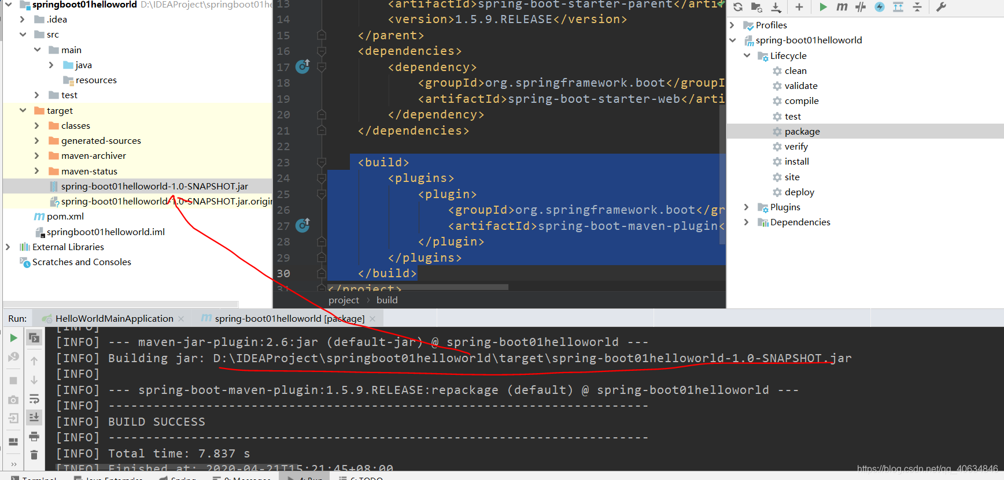
Task: Toggle Maven offline mode
Action: [861, 7]
